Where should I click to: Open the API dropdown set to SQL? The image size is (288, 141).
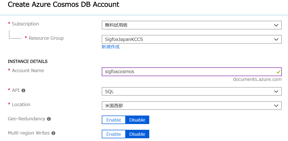pos(191,91)
